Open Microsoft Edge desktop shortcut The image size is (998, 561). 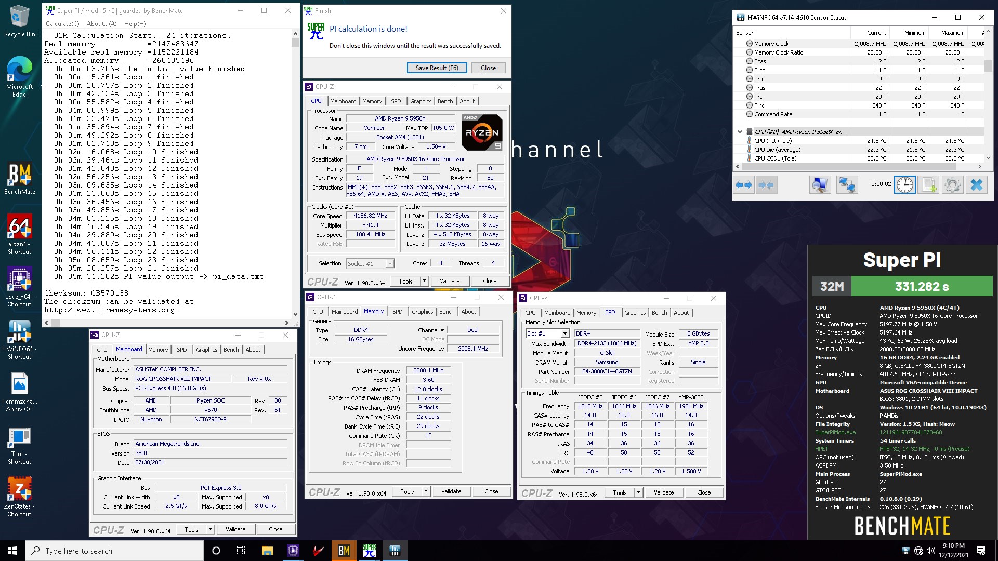[x=20, y=77]
